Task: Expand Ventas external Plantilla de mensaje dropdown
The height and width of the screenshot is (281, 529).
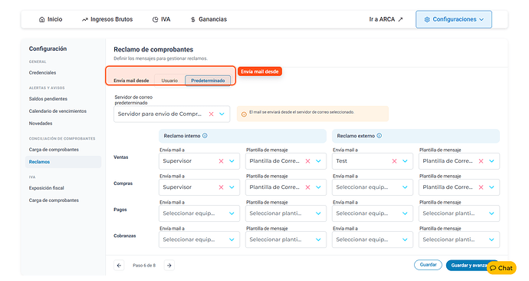Action: [x=492, y=161]
